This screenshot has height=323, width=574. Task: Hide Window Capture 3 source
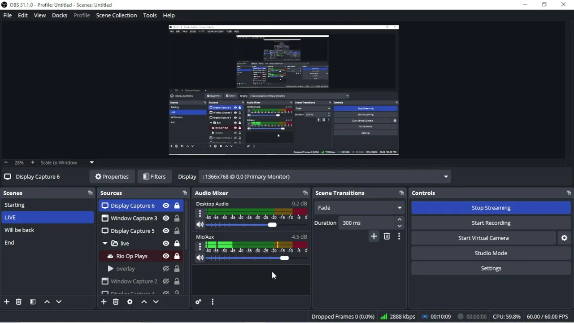coord(166,218)
